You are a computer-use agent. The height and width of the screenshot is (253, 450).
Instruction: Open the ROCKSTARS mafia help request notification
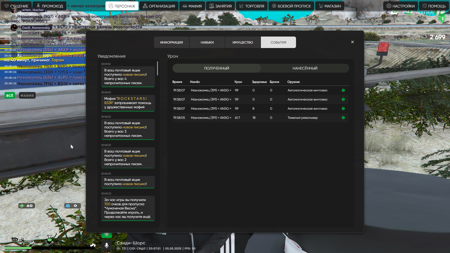tap(128, 103)
